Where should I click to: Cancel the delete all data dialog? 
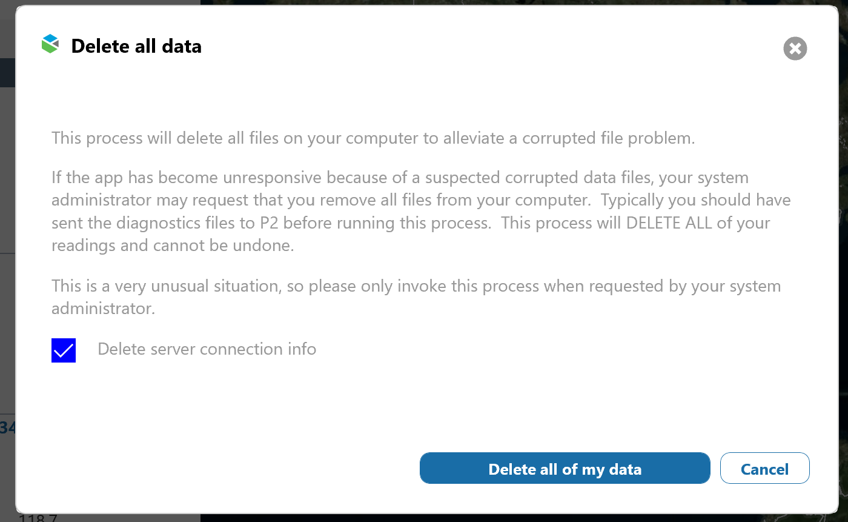click(x=764, y=469)
